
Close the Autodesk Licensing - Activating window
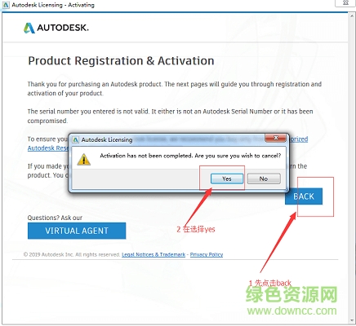click(x=345, y=2)
